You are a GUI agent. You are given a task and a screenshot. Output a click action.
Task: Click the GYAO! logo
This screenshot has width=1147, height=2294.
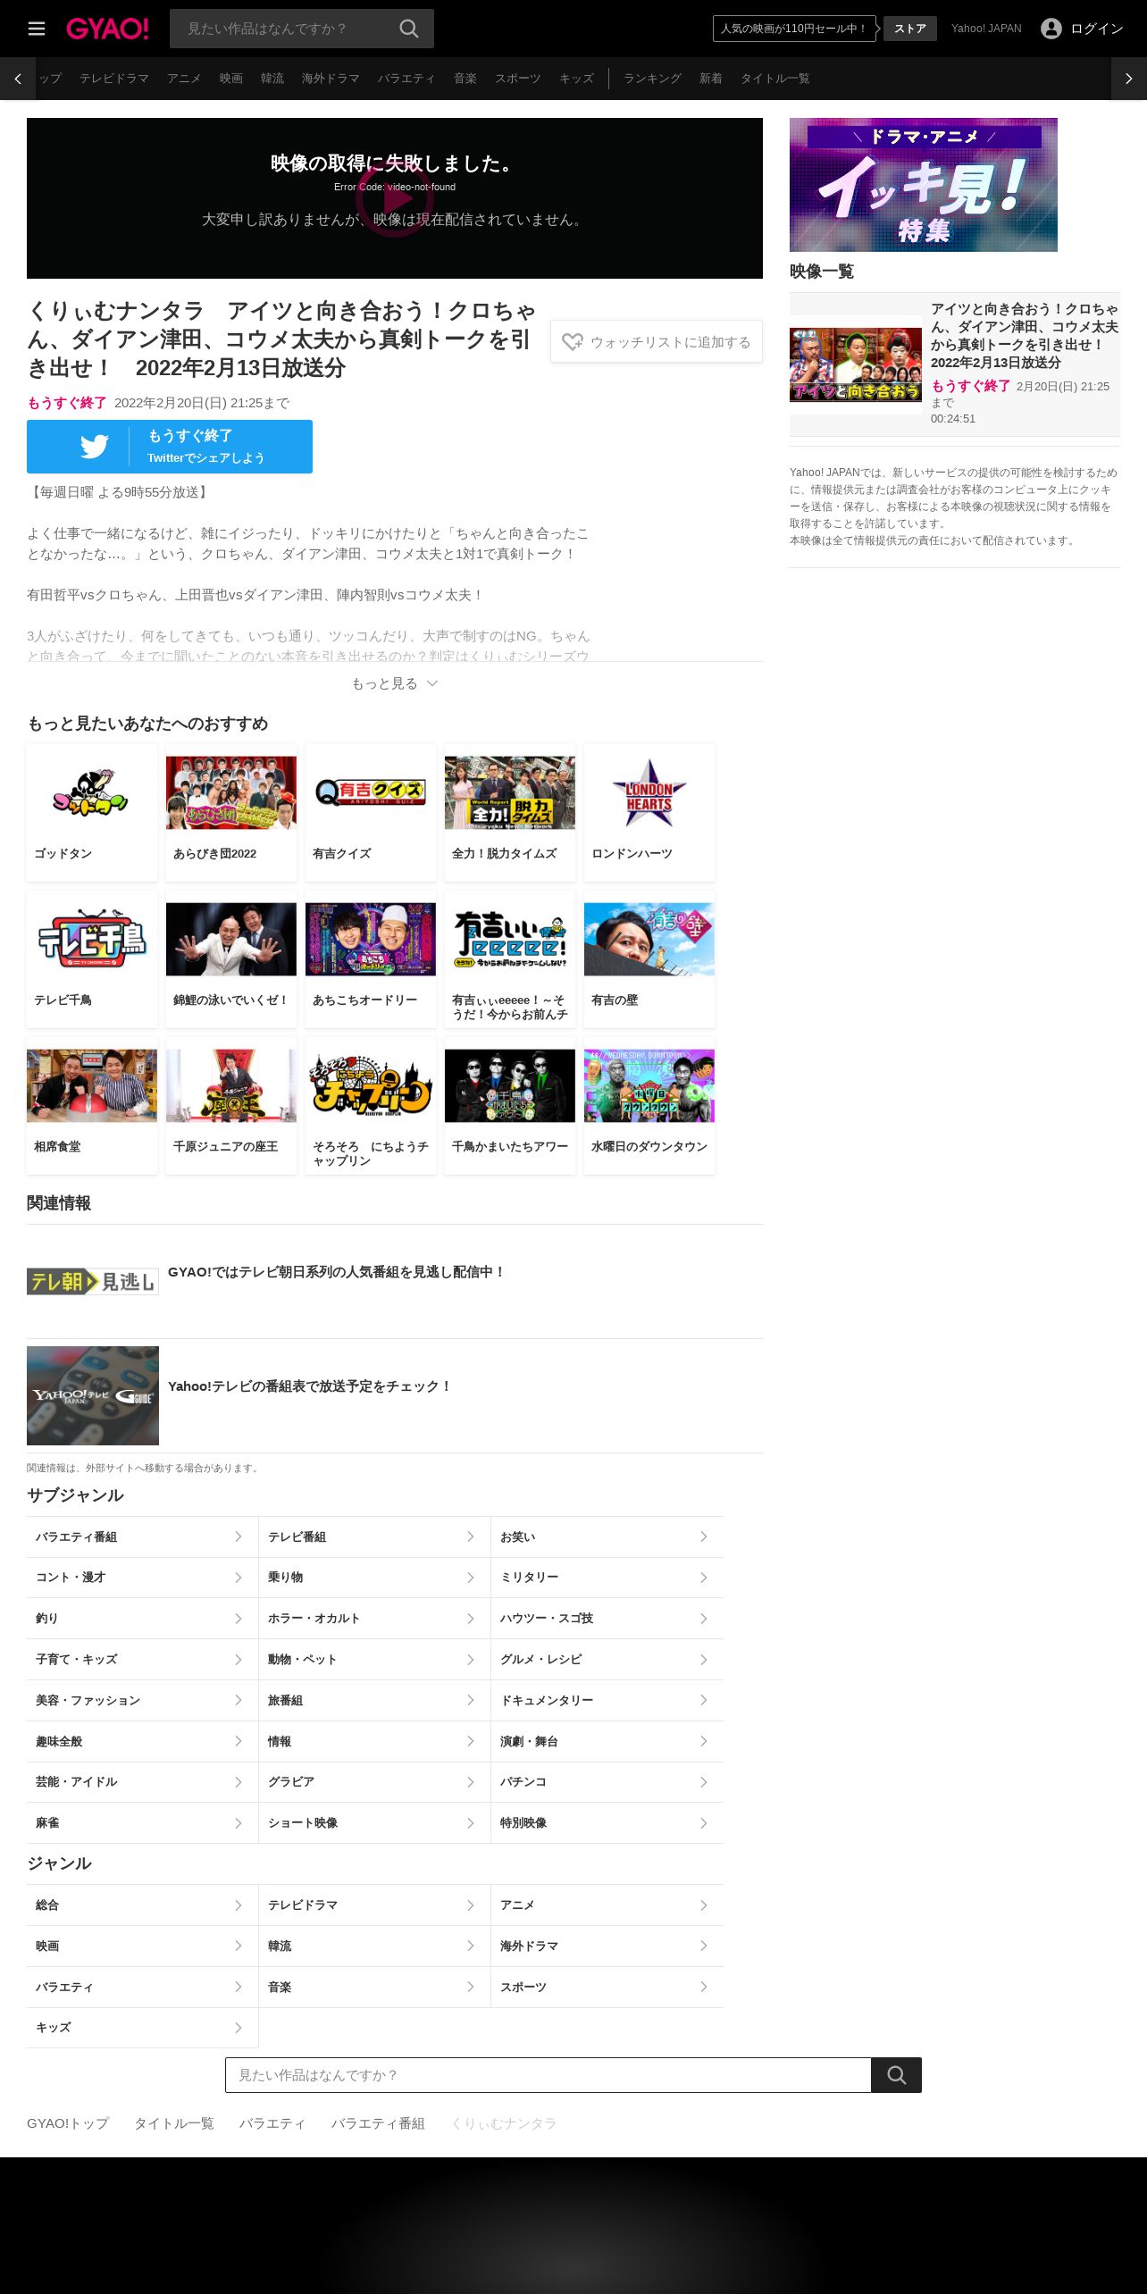click(107, 29)
